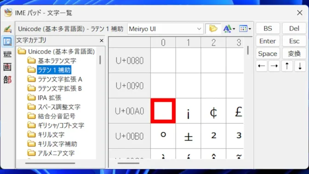Open the handwriting input mode icon
The width and height of the screenshot is (309, 174).
tap(7, 29)
